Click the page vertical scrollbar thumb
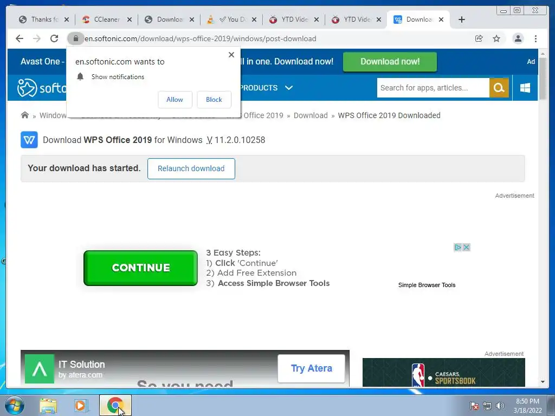This screenshot has width=555, height=416. click(x=543, y=77)
